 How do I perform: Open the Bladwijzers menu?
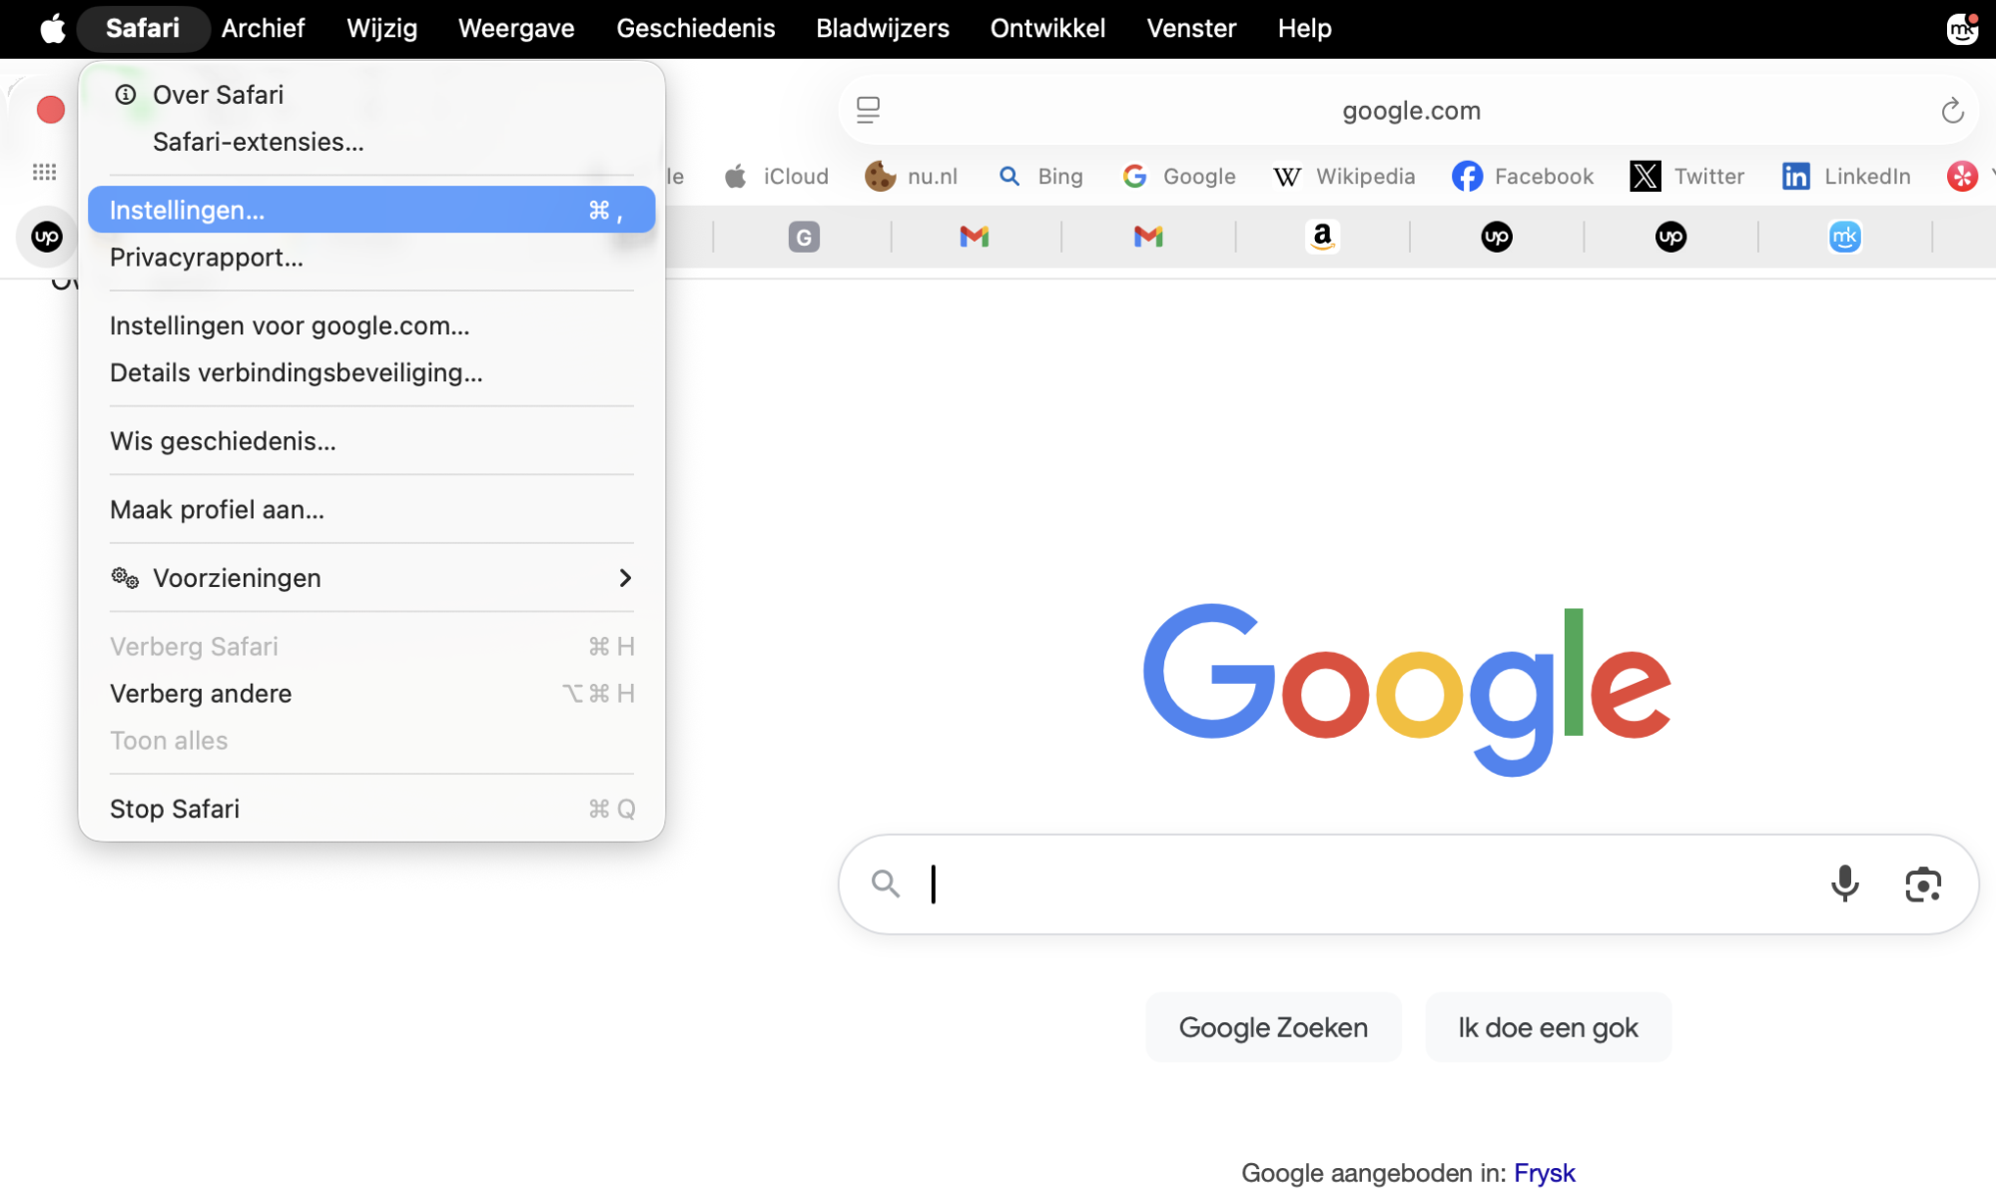(882, 28)
